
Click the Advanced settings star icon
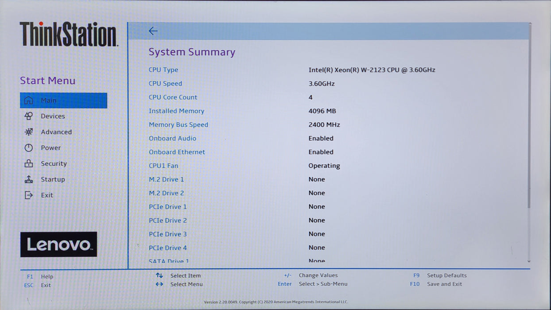tap(28, 132)
